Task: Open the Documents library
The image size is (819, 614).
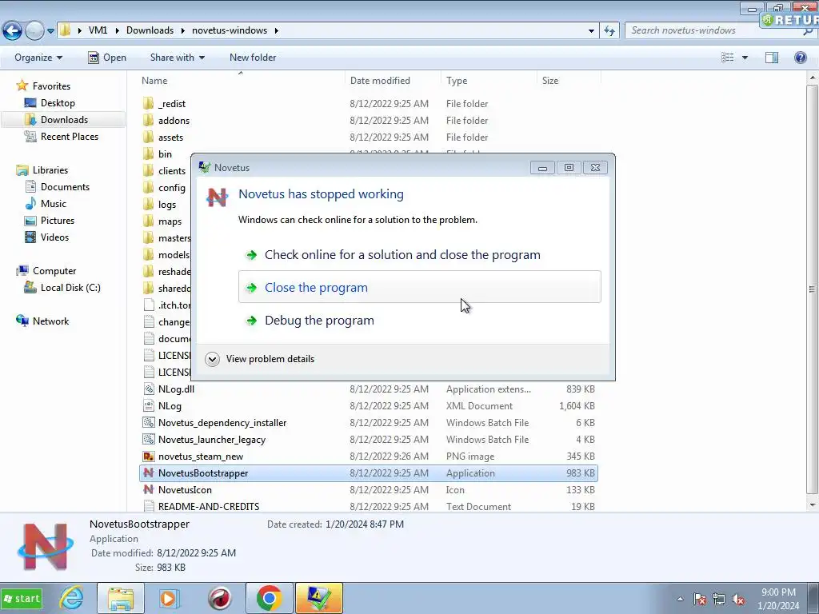Action: coord(65,187)
